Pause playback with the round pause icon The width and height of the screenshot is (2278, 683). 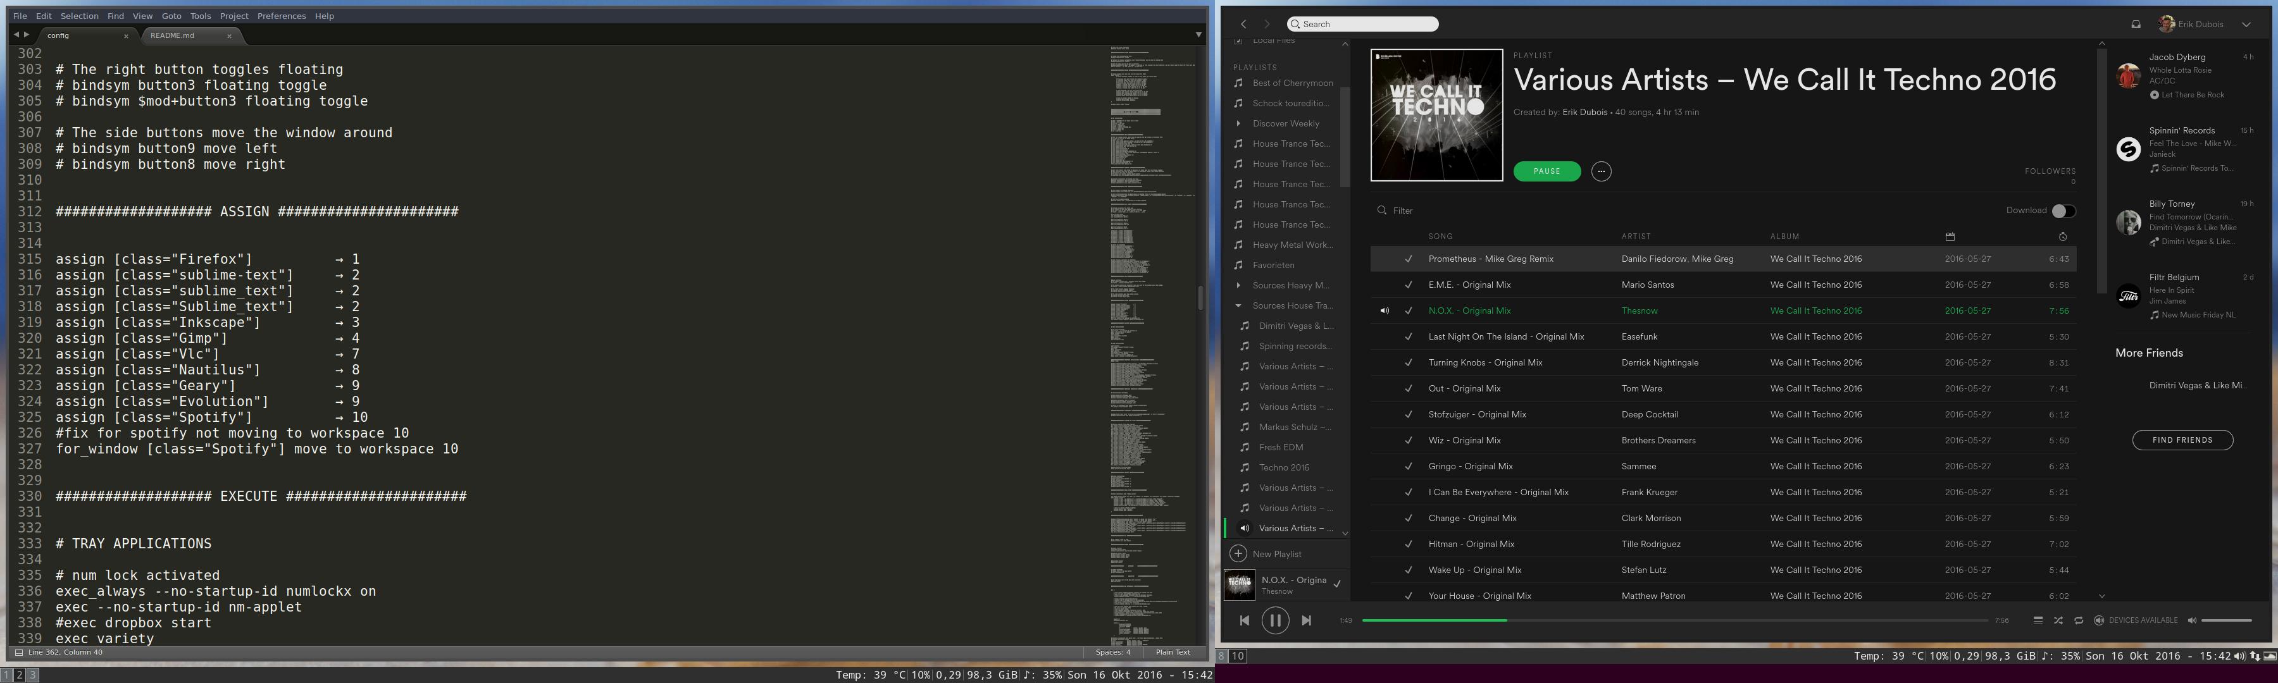[x=1275, y=620]
